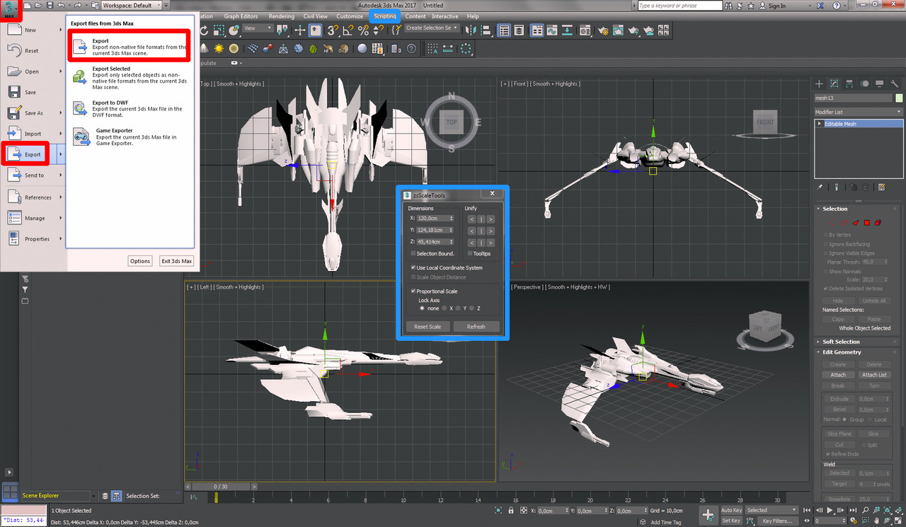This screenshot has height=527, width=906.
Task: Open the View reference coordinate dropdown
Action: [258, 28]
